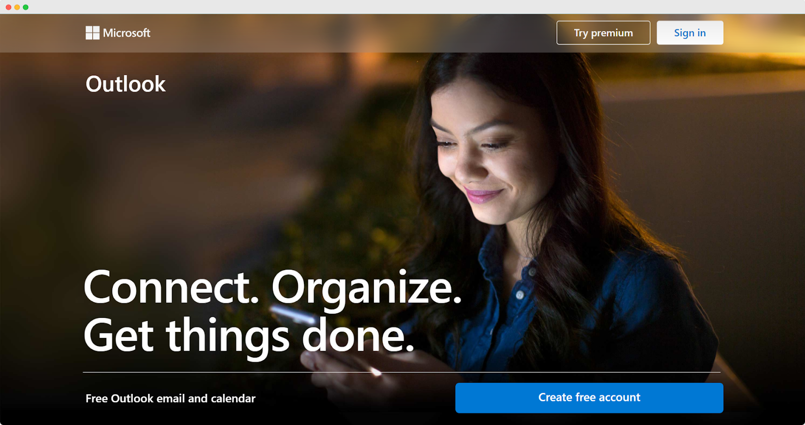805x425 pixels.
Task: Maximize the window with the green button
Action: tap(26, 7)
